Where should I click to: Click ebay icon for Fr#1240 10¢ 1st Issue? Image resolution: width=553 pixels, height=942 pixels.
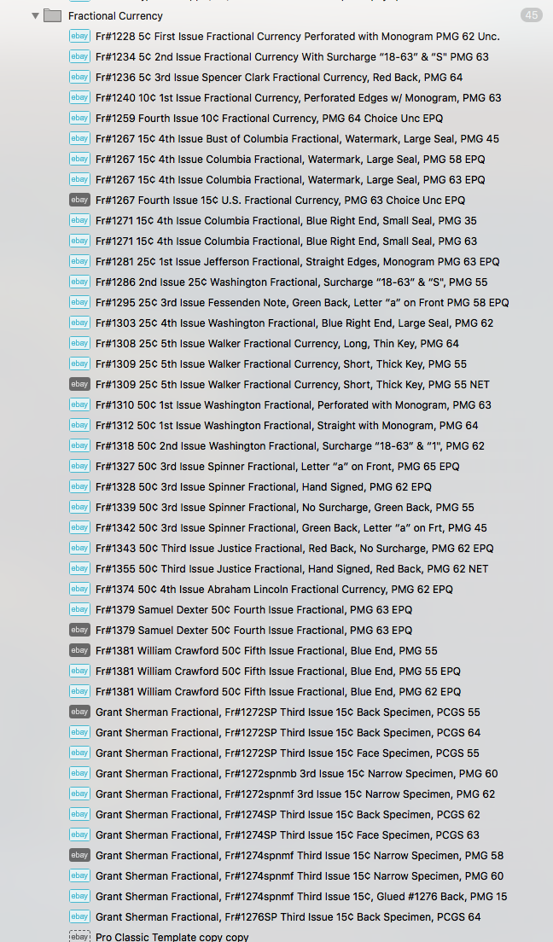[x=79, y=97]
